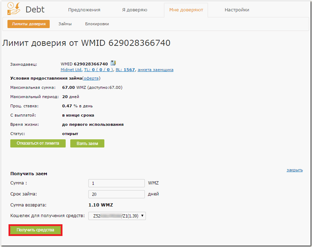Click the 67.00 WMZ maximum amount value
The image size is (312, 247).
[x=74, y=88]
